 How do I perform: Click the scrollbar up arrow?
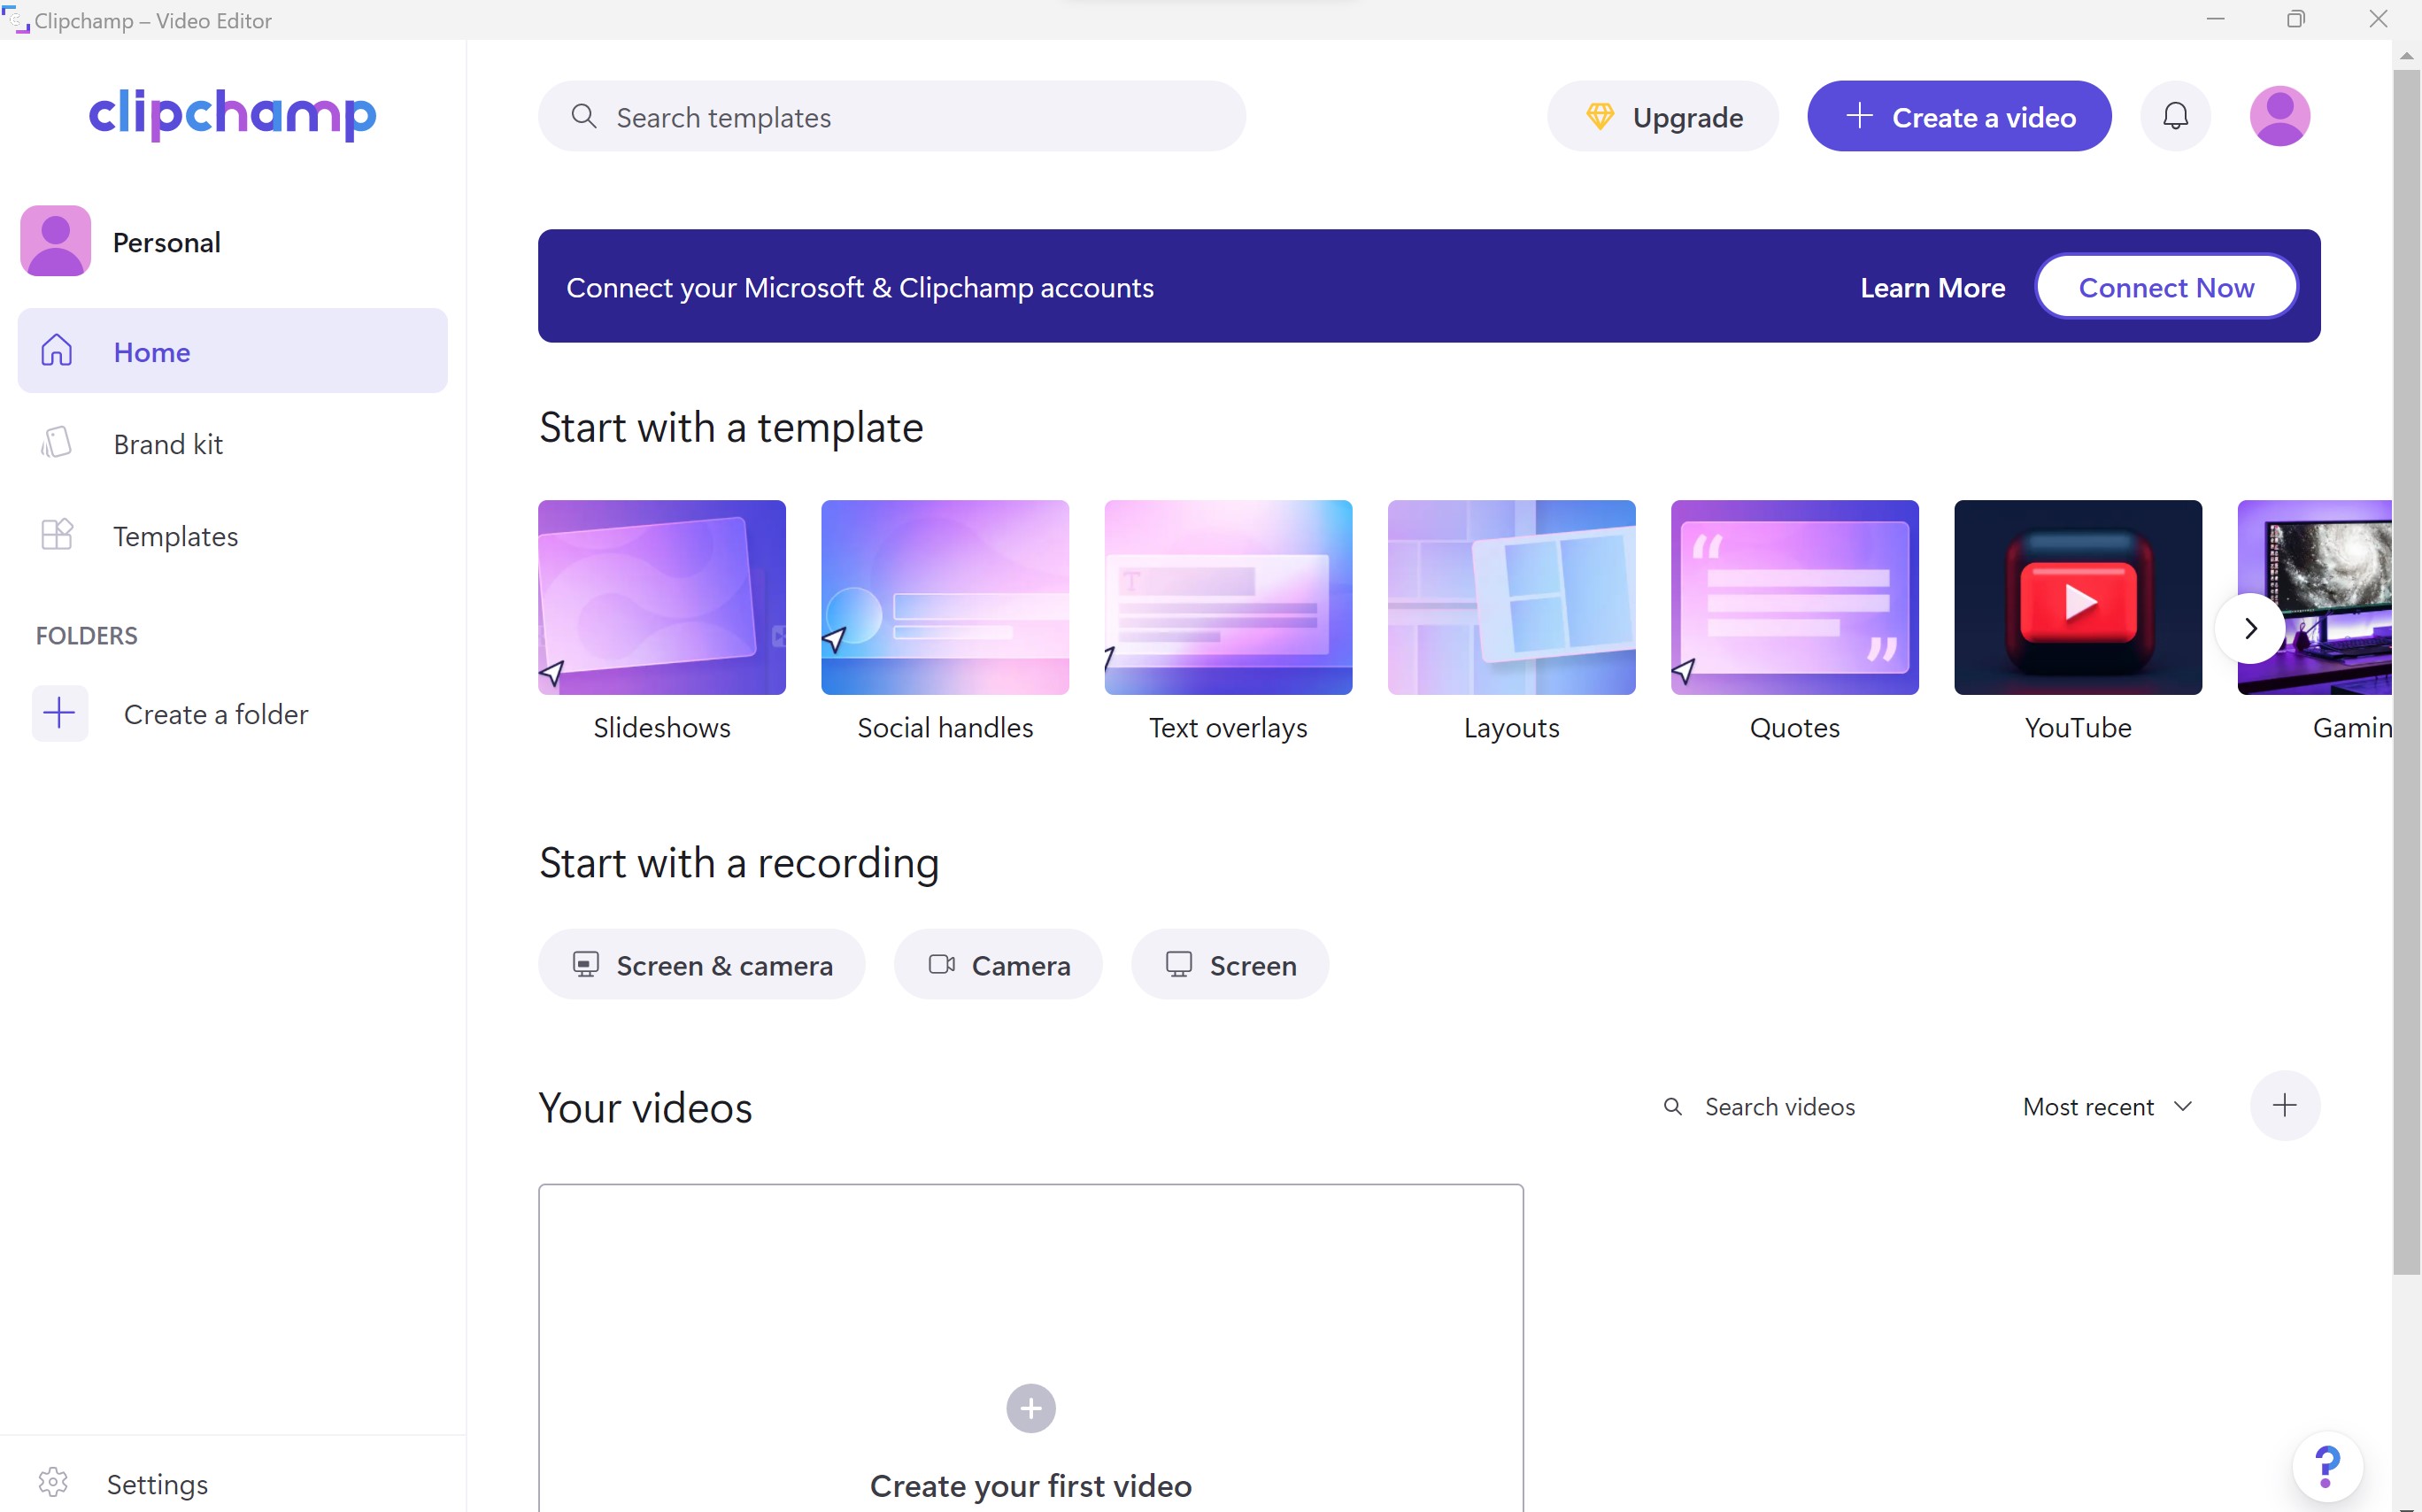pos(2406,55)
